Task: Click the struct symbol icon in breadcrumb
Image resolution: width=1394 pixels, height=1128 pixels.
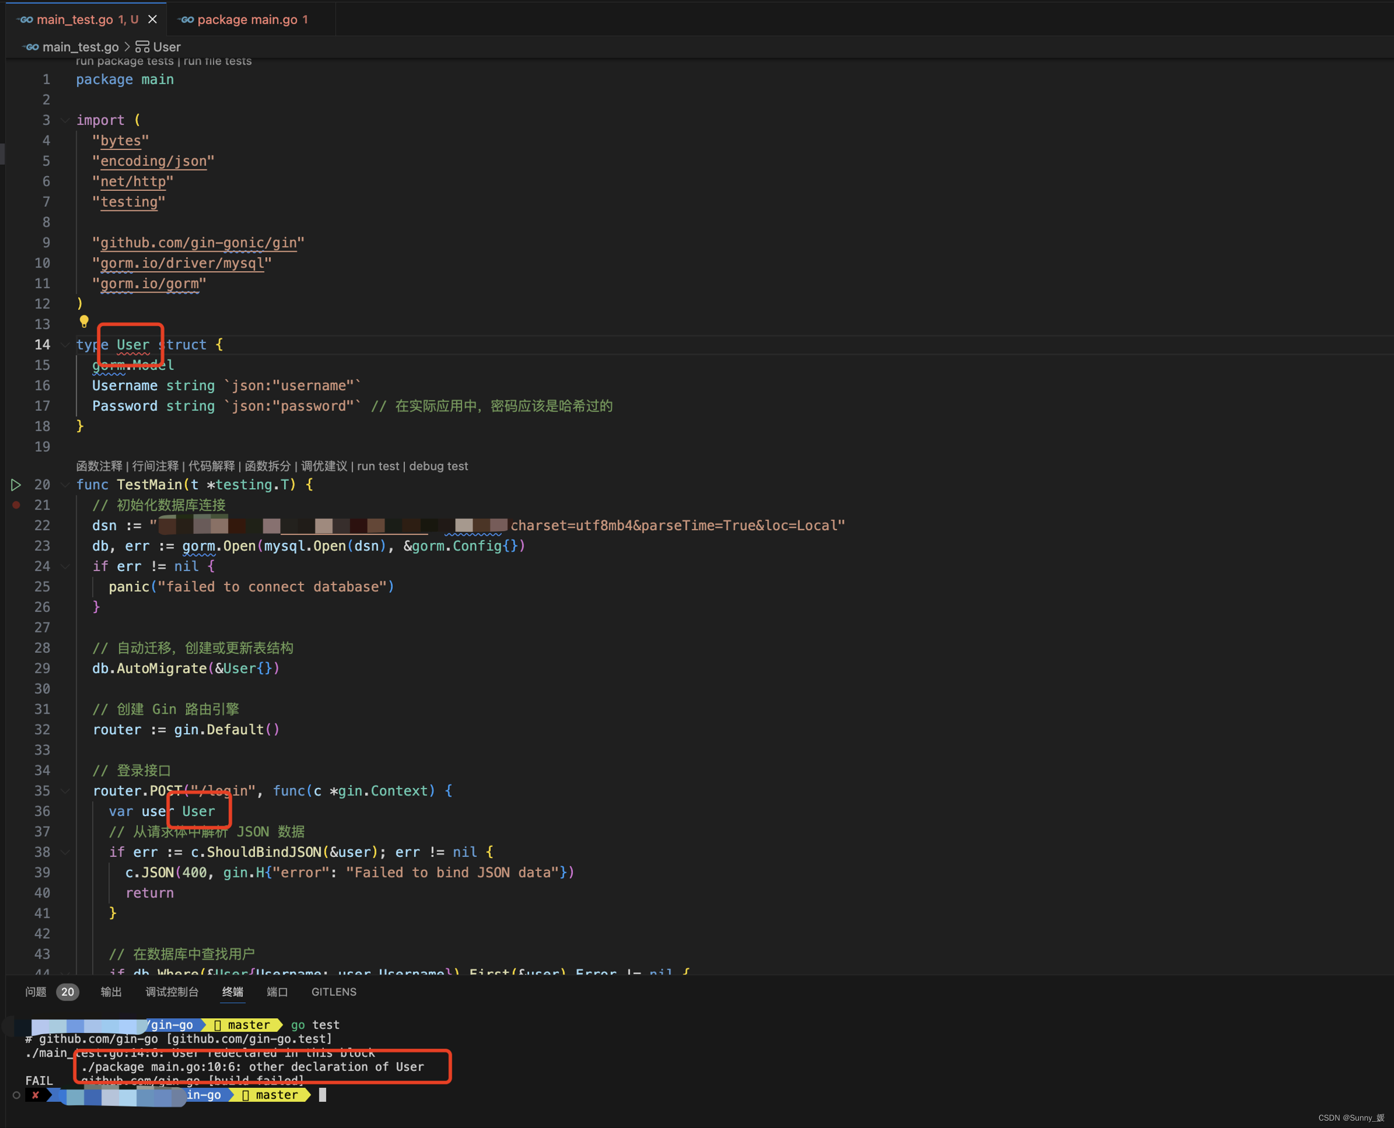Action: [x=142, y=47]
